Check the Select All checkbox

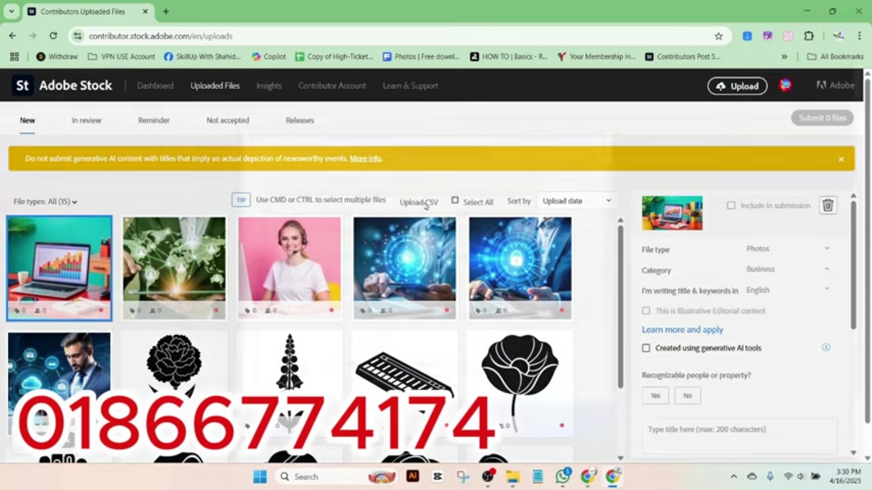(x=455, y=201)
